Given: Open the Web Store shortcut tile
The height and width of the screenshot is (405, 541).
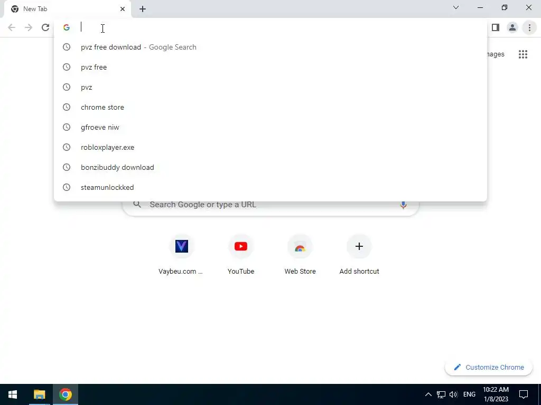Looking at the screenshot, I should (300, 255).
